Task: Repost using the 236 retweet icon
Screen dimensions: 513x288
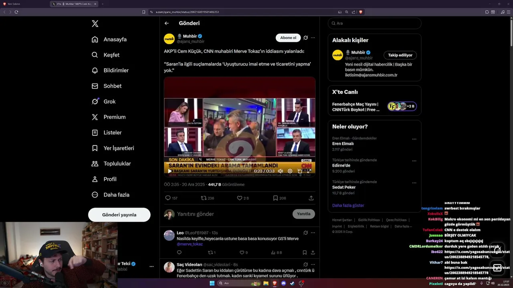Action: (208, 198)
